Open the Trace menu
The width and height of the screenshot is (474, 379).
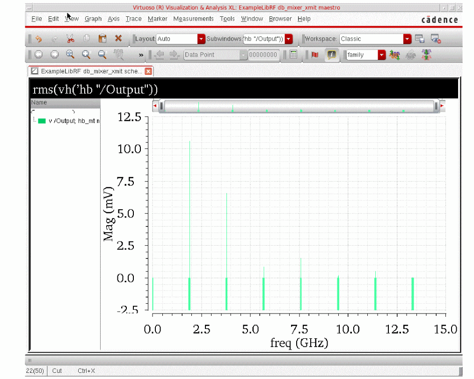134,19
